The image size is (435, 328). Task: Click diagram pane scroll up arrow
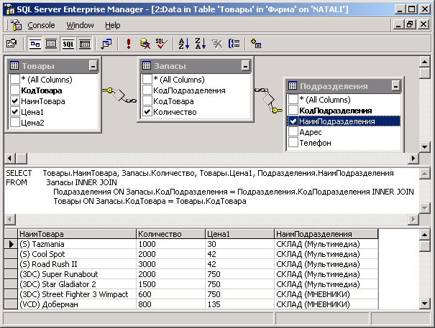[x=424, y=62]
